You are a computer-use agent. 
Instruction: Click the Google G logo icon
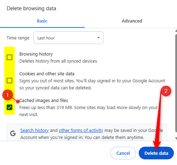13,133
